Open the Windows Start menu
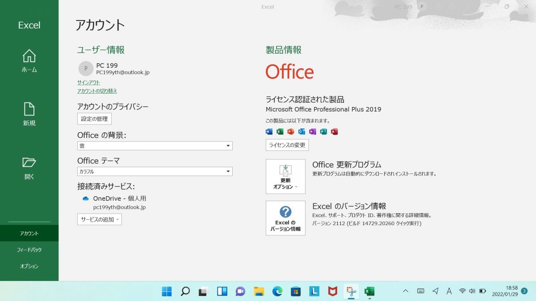 (x=167, y=291)
